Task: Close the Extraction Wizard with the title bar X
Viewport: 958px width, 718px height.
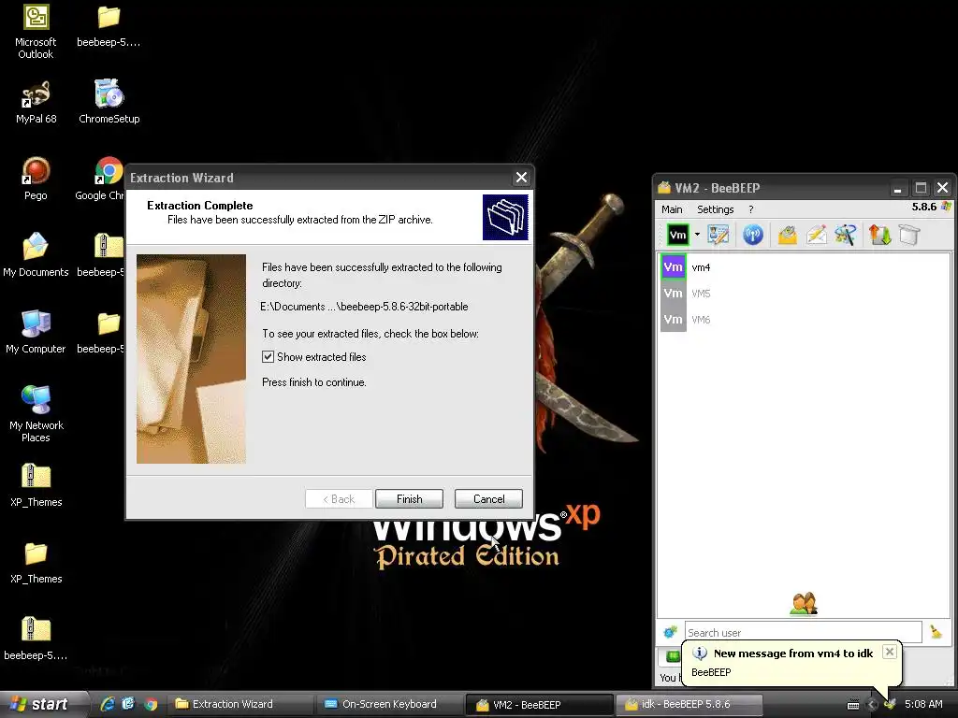Action: pyautogui.click(x=521, y=178)
